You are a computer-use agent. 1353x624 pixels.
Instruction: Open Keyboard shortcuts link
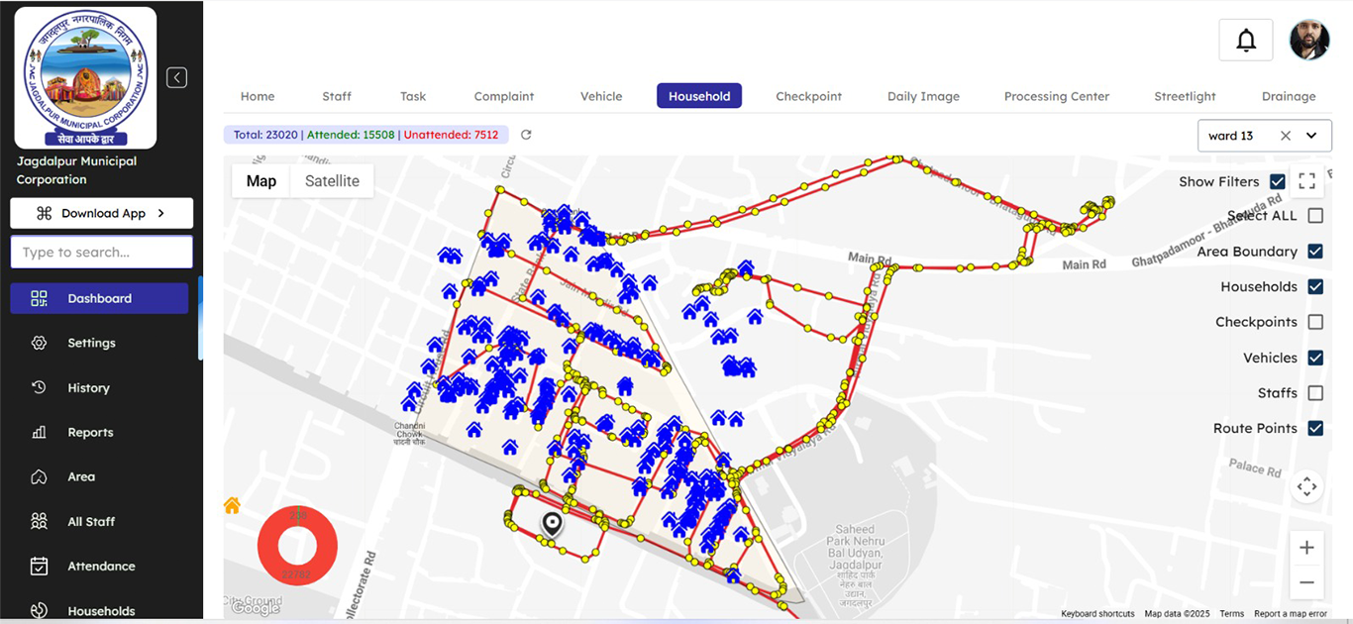[x=1097, y=614]
